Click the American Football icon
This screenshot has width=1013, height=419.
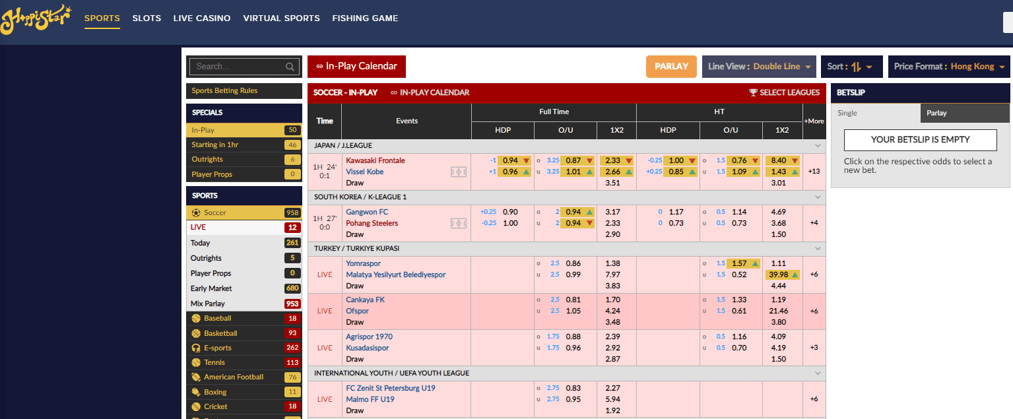click(196, 377)
